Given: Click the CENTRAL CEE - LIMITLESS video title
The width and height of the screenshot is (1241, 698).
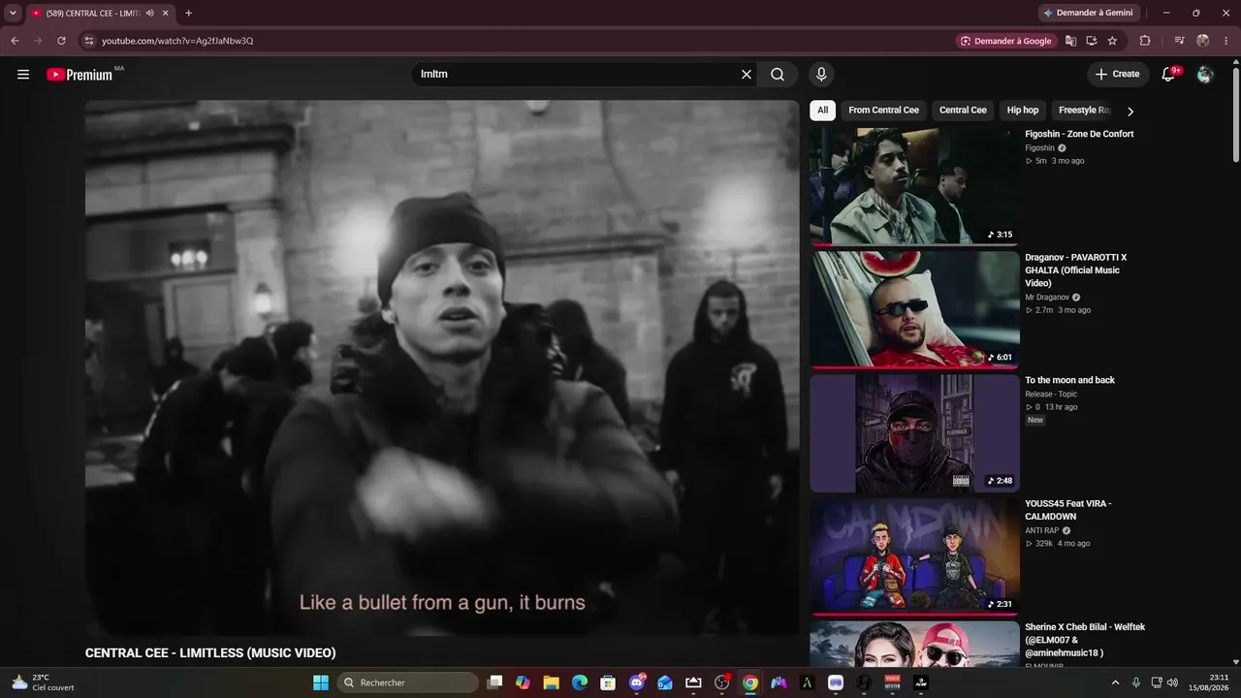Looking at the screenshot, I should pos(210,653).
